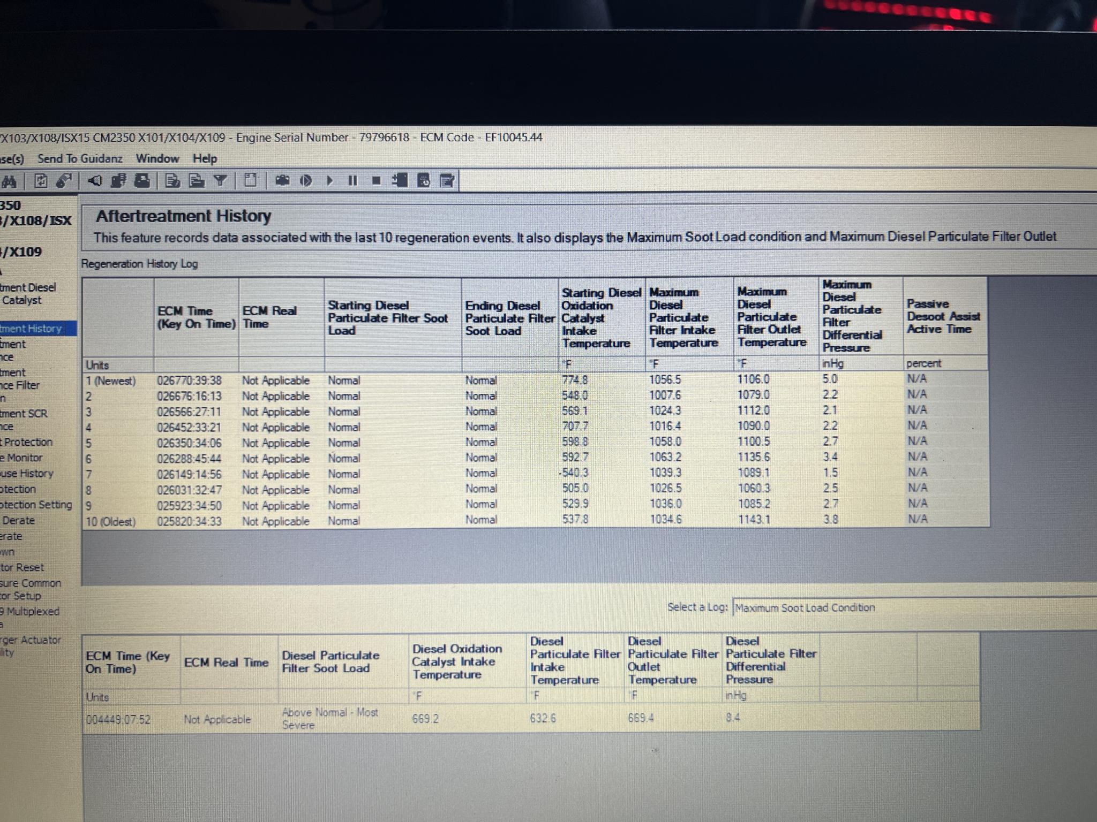Open the Window menu

(x=157, y=158)
